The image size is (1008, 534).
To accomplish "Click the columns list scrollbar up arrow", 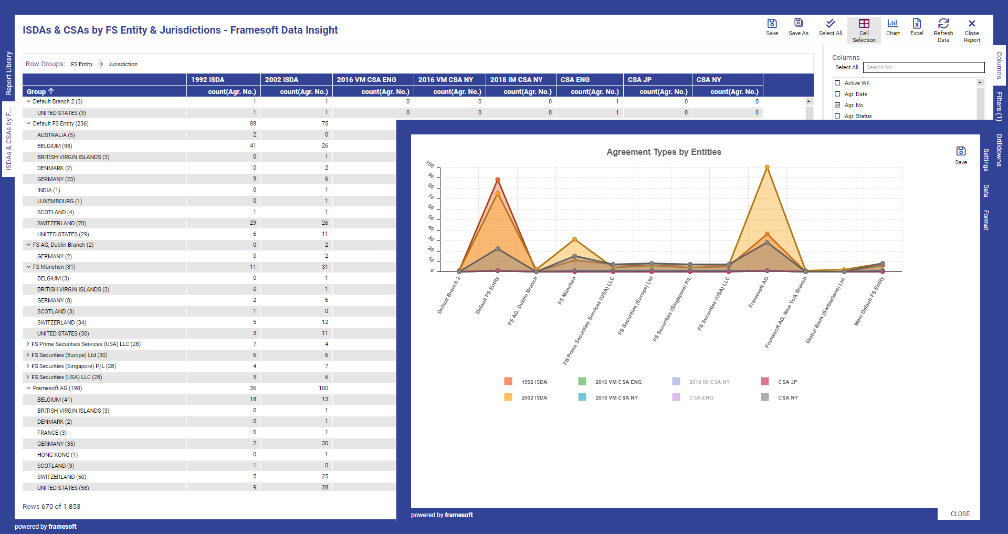I will [980, 82].
